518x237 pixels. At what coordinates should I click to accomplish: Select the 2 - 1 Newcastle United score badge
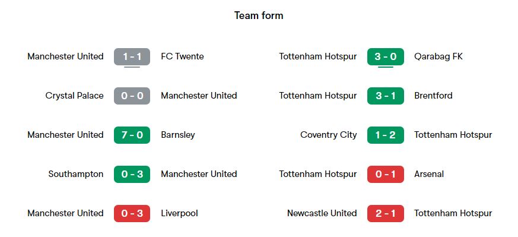click(x=386, y=213)
